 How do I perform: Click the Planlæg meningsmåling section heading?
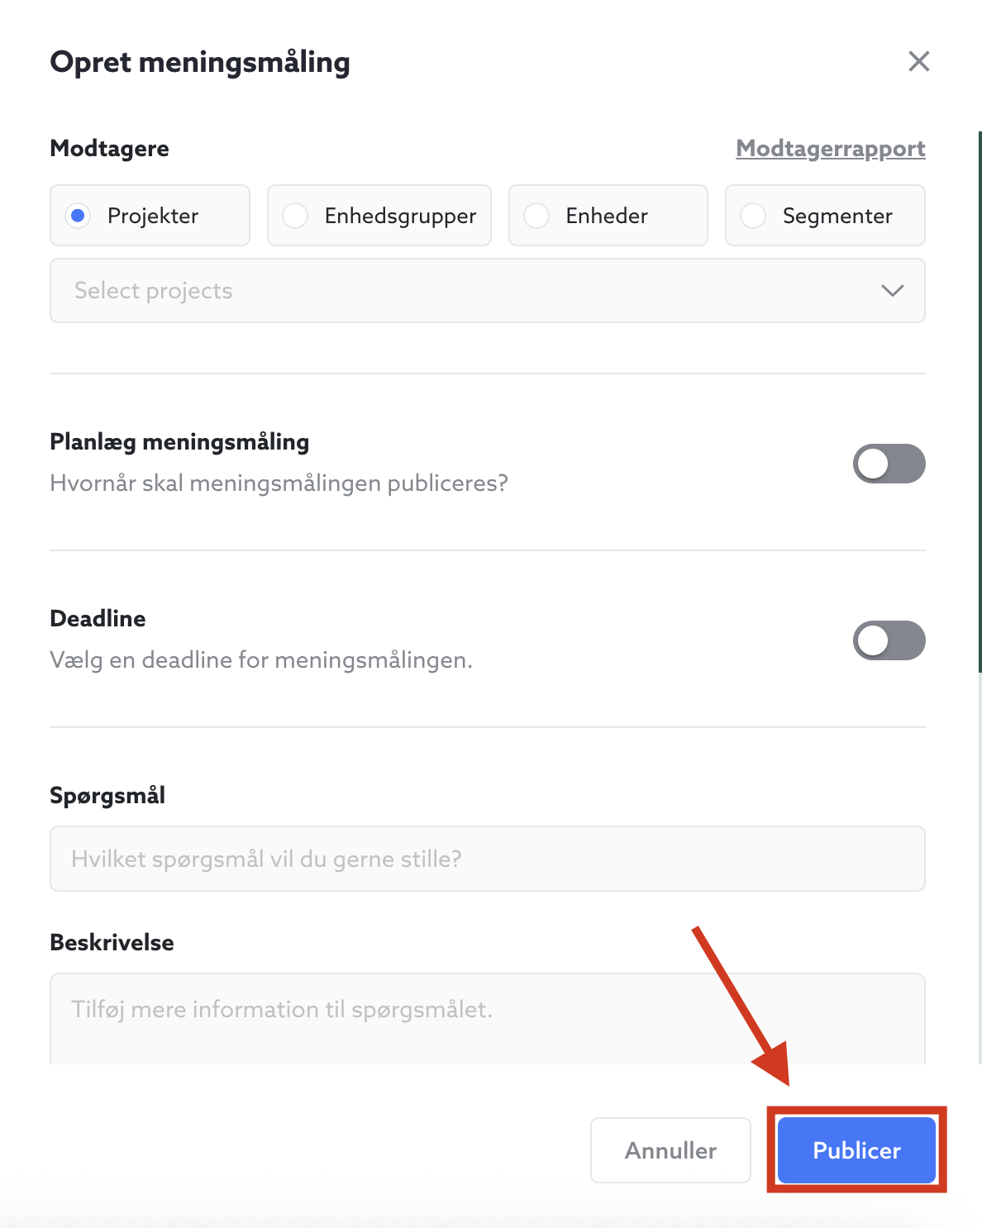[x=179, y=442]
